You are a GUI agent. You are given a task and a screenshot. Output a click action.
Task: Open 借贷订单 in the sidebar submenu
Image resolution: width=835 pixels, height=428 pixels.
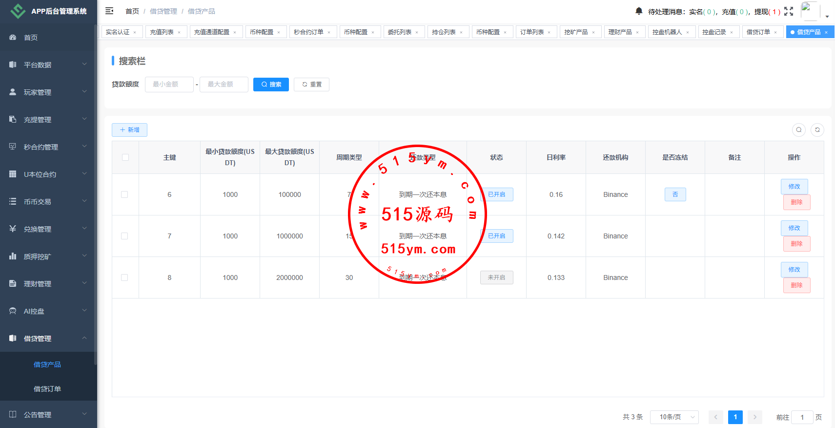pos(47,389)
